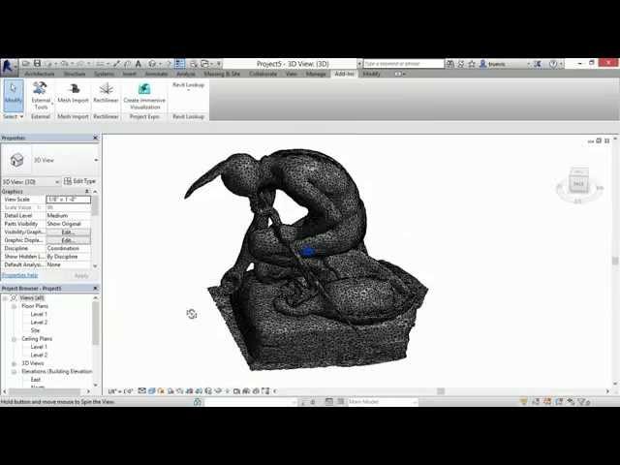Launch the Rectilinear add-in

106,93
